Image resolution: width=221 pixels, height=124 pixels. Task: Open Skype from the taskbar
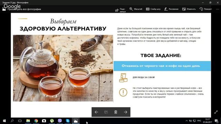point(68,121)
